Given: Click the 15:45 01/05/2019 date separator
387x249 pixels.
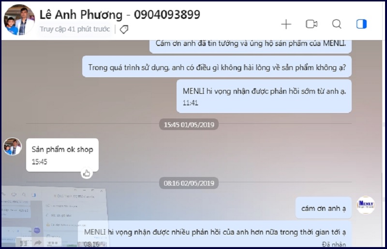Looking at the screenshot, I should click(x=189, y=125).
